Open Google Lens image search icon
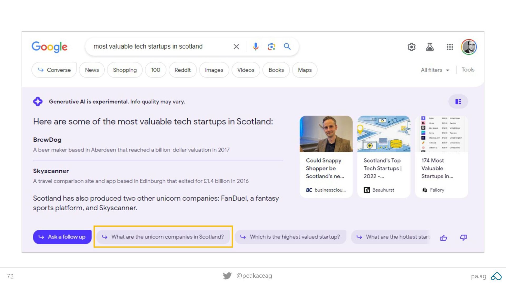The image size is (506, 284). coord(271,47)
